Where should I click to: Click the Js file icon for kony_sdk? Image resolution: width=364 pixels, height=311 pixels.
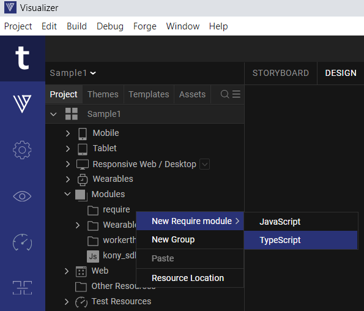93,256
